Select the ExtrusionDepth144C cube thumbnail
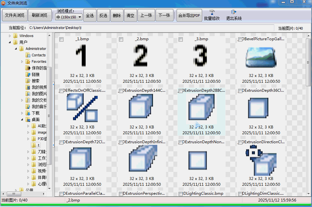 (x=141, y=107)
